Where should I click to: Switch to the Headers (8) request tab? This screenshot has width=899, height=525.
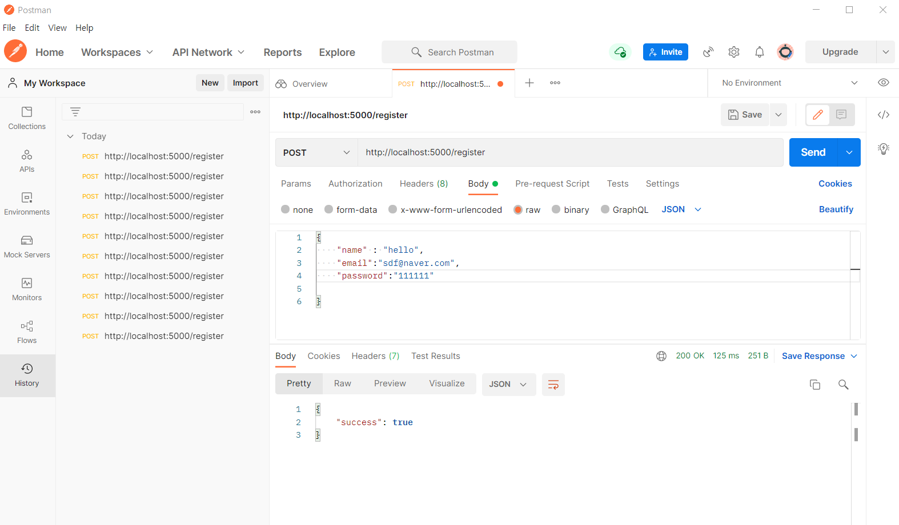click(424, 184)
